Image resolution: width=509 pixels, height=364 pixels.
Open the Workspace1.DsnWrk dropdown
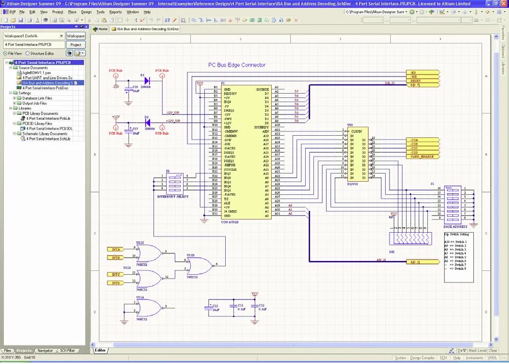tap(61, 36)
